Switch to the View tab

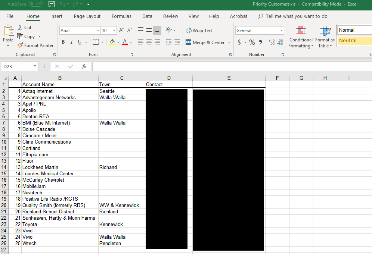tap(193, 16)
